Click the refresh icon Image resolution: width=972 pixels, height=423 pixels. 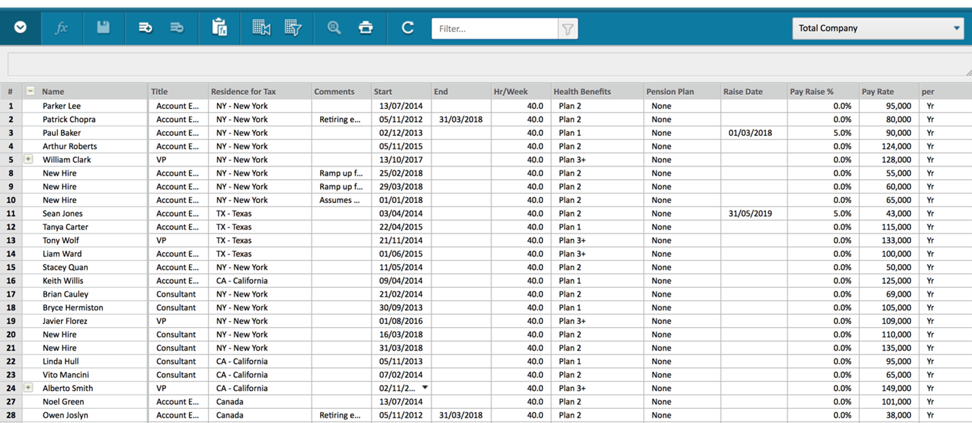tap(408, 28)
